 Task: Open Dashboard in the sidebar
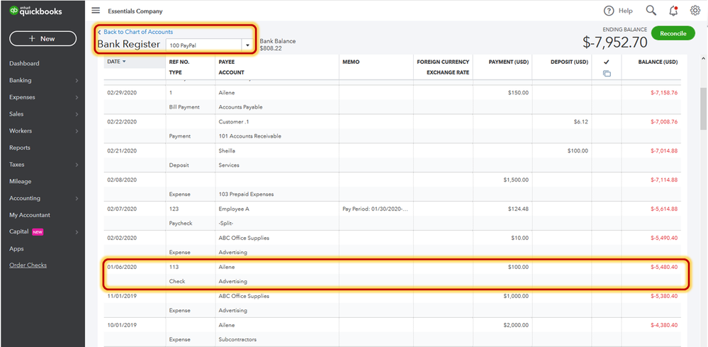(x=24, y=63)
